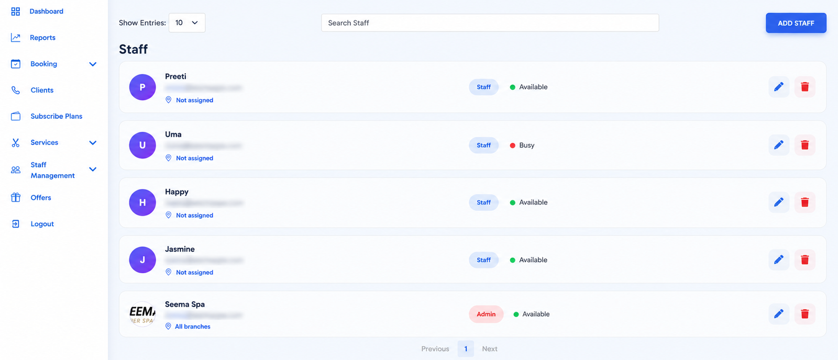Click the Search Staff input field
The width and height of the screenshot is (838, 360).
490,23
